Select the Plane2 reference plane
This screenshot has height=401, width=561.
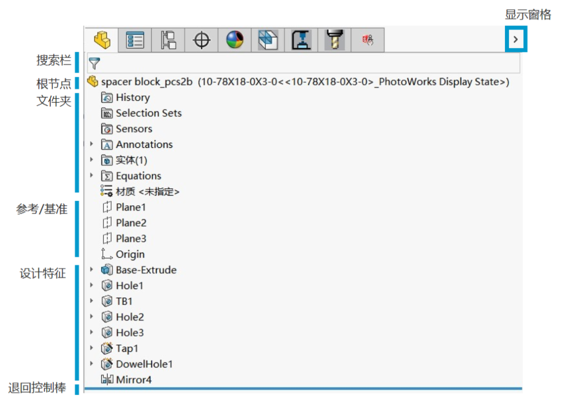(131, 223)
